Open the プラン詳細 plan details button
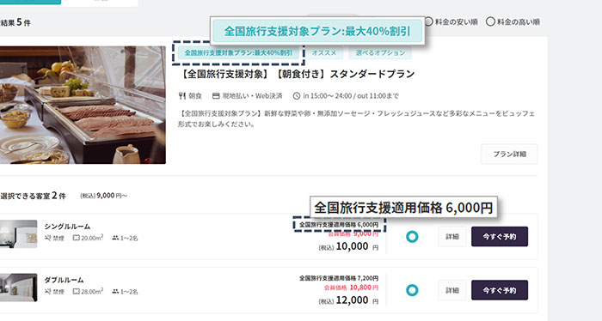Viewport: 602px width, 321px height. point(509,154)
